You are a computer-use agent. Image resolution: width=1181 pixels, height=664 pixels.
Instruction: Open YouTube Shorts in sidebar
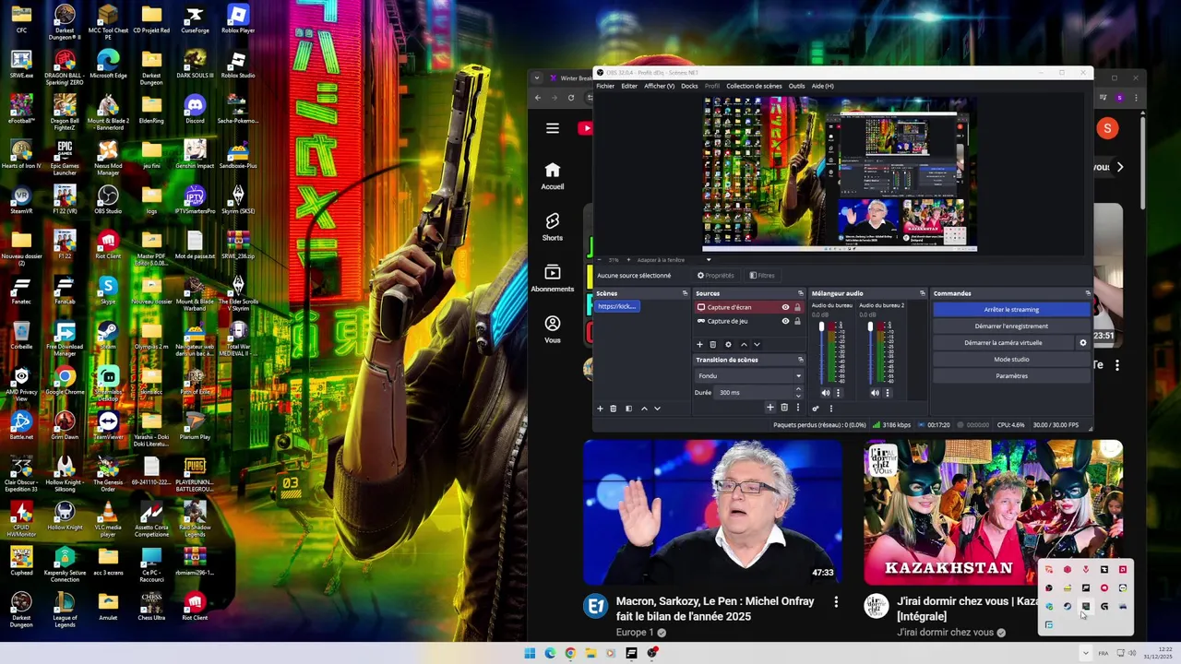553,227
